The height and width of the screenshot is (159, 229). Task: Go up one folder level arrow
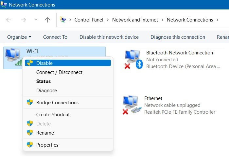point(47,20)
